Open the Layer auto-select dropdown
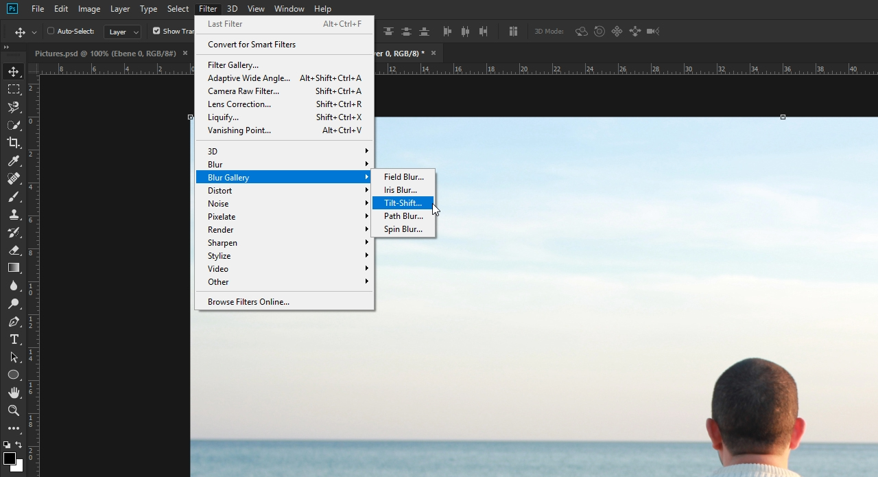878x477 pixels. click(123, 32)
